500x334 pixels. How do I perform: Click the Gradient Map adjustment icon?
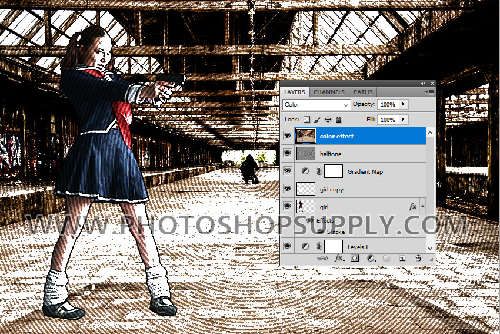(x=305, y=171)
